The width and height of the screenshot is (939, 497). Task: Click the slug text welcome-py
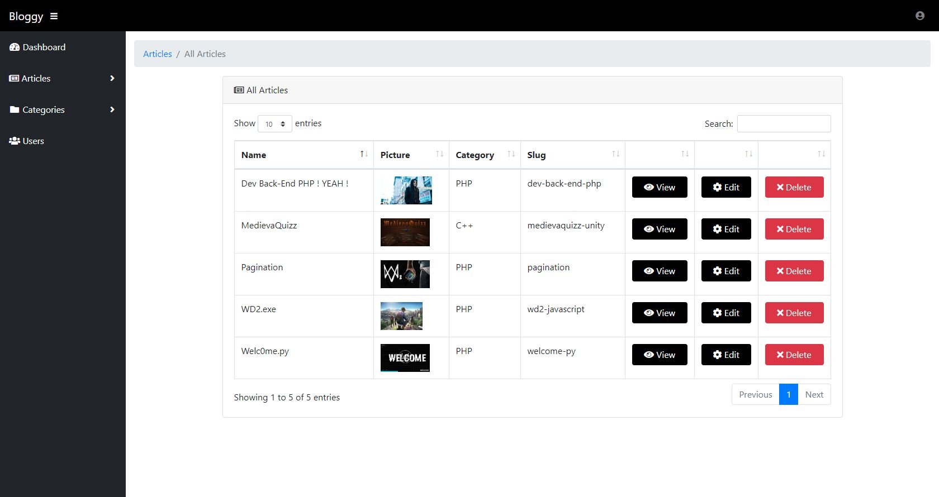[551, 351]
